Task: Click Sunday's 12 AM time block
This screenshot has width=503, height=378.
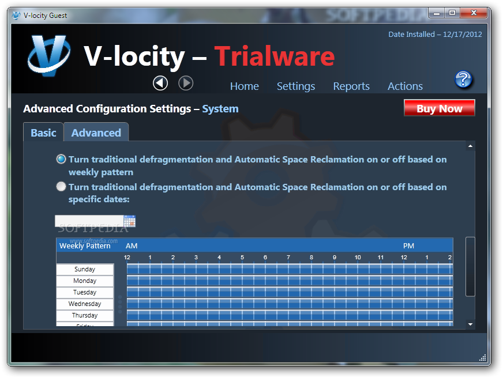Action: [x=133, y=269]
